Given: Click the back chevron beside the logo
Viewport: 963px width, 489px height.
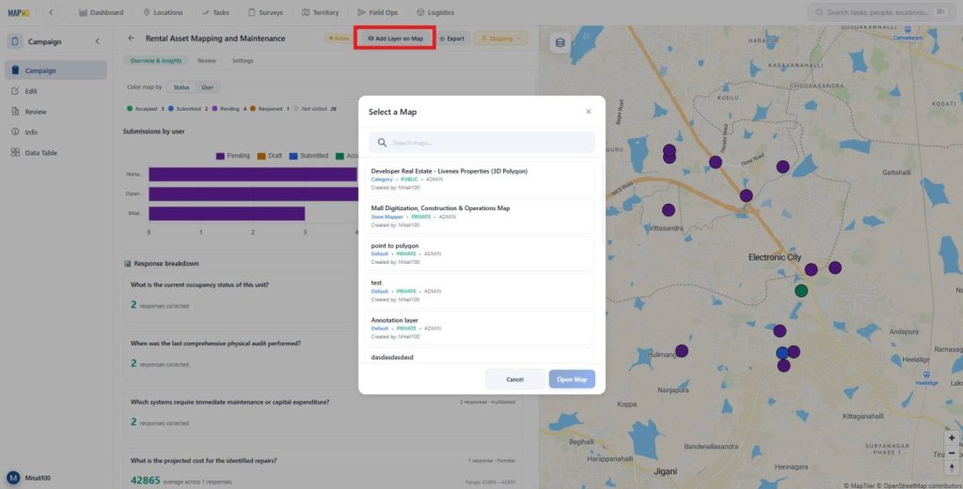Looking at the screenshot, I should (51, 12).
